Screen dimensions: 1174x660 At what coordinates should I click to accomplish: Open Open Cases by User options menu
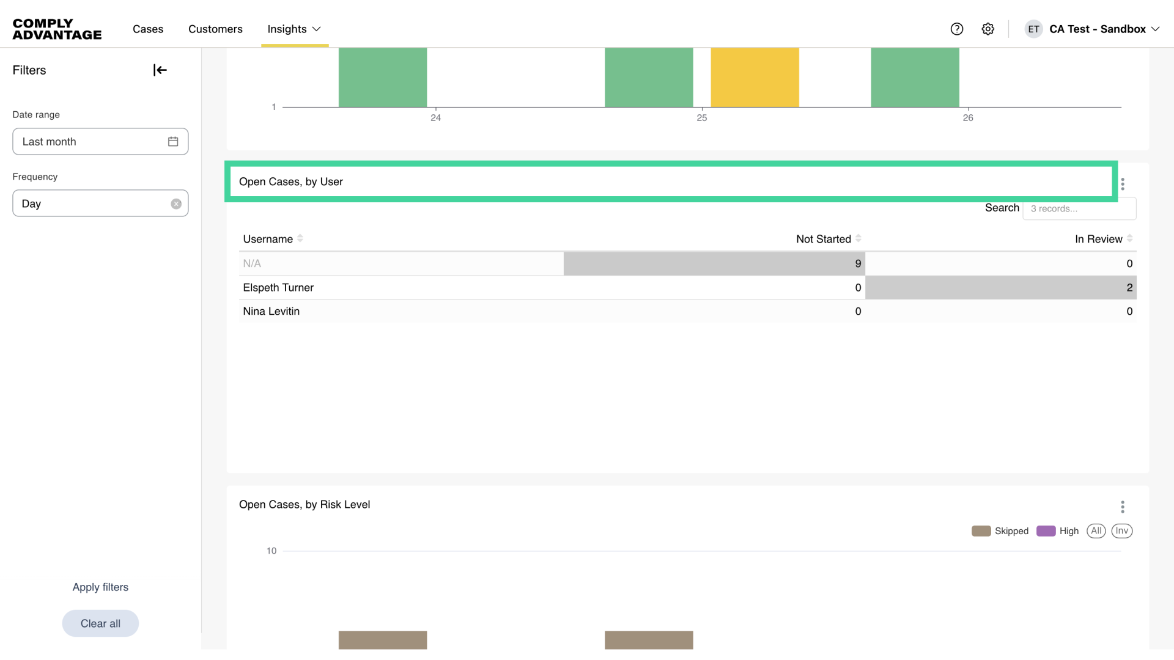(x=1123, y=184)
